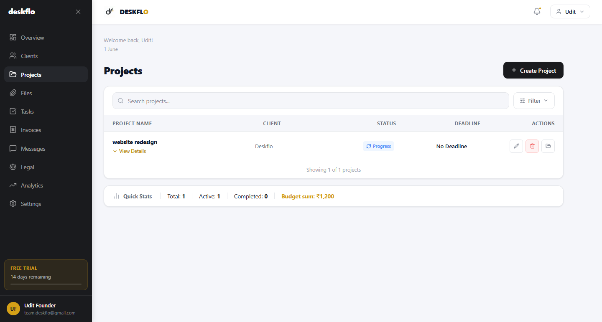Image resolution: width=602 pixels, height=322 pixels.
Task: Click the Legal scales icon
Action: click(x=13, y=167)
